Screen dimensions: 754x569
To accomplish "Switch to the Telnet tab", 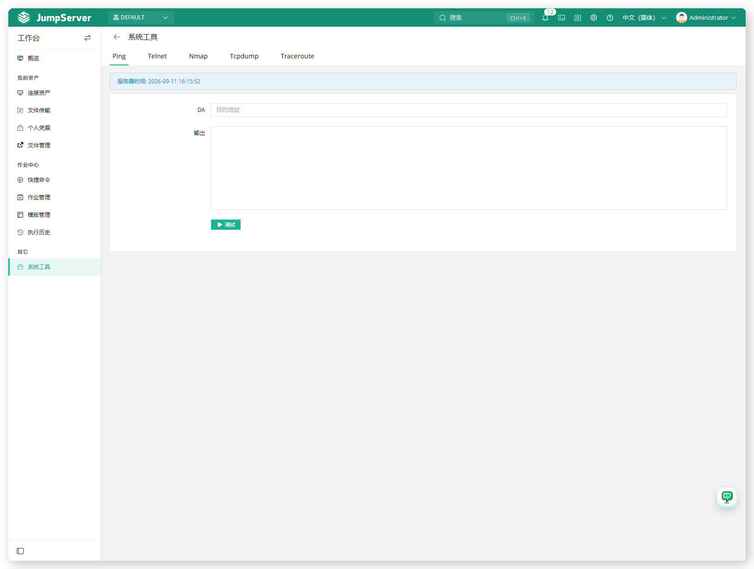I will point(157,56).
